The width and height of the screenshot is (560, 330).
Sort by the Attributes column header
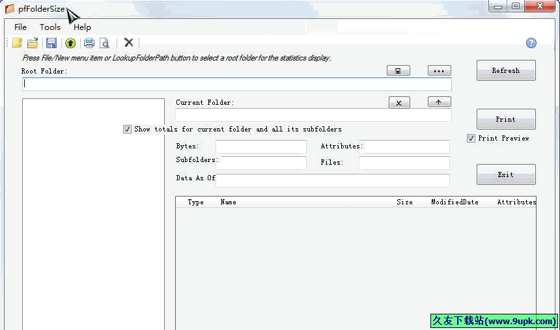point(516,202)
